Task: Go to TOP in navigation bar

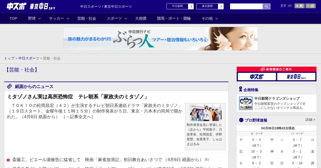Action: (x=13, y=18)
